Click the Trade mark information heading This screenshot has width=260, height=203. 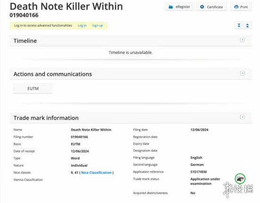pos(46,118)
